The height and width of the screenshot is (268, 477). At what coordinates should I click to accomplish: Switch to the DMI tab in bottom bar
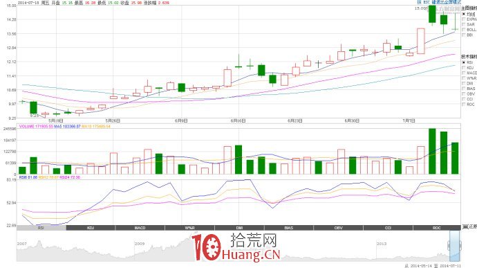click(239, 228)
